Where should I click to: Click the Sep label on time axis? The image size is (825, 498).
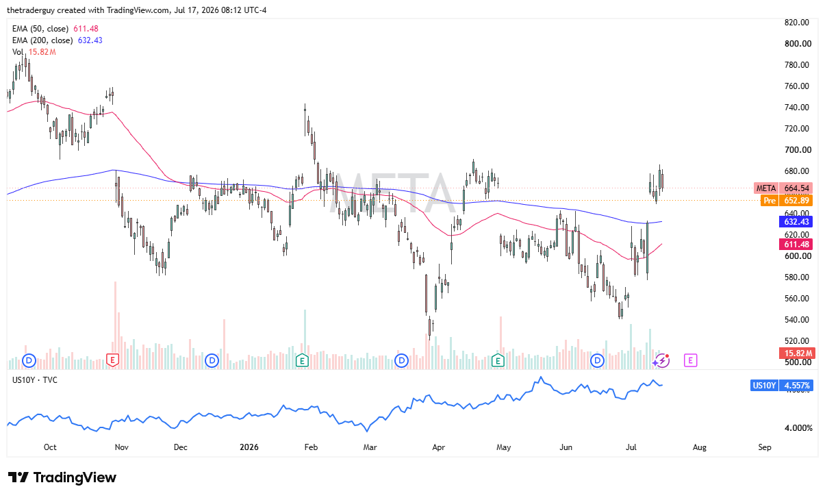pyautogui.click(x=765, y=447)
